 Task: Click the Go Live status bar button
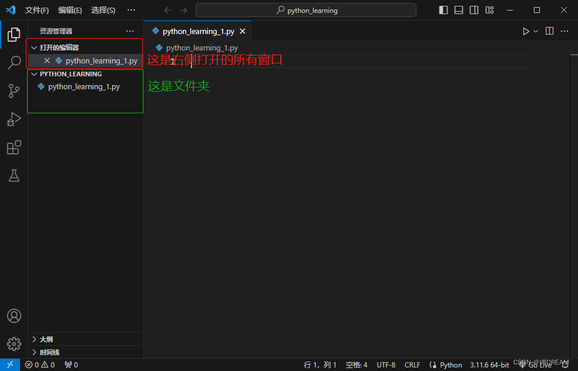[x=535, y=365]
